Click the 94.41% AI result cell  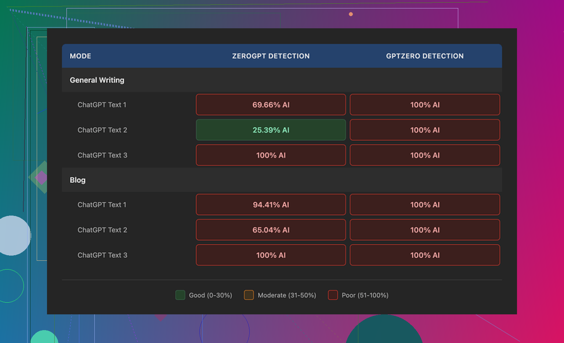271,205
